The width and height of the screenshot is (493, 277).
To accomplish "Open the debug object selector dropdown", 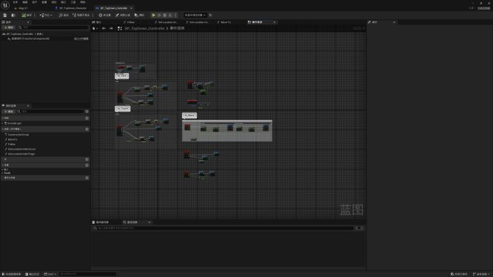I will tap(195, 15).
